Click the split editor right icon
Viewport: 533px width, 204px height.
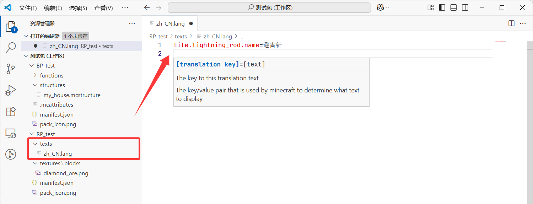511,23
